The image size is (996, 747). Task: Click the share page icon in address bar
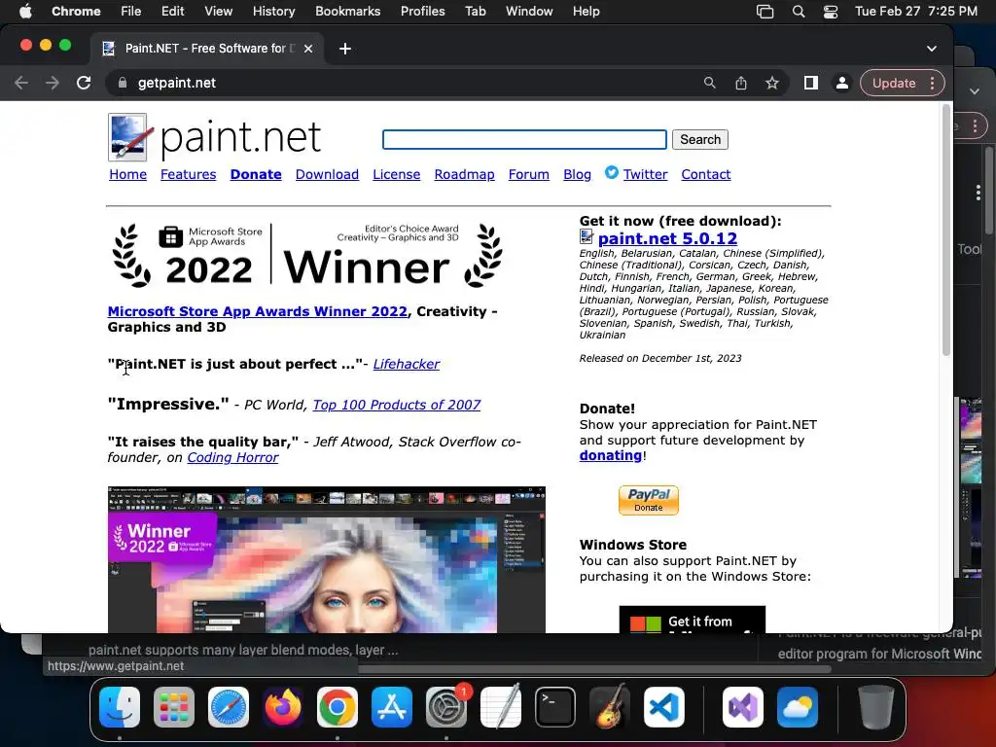[740, 83]
